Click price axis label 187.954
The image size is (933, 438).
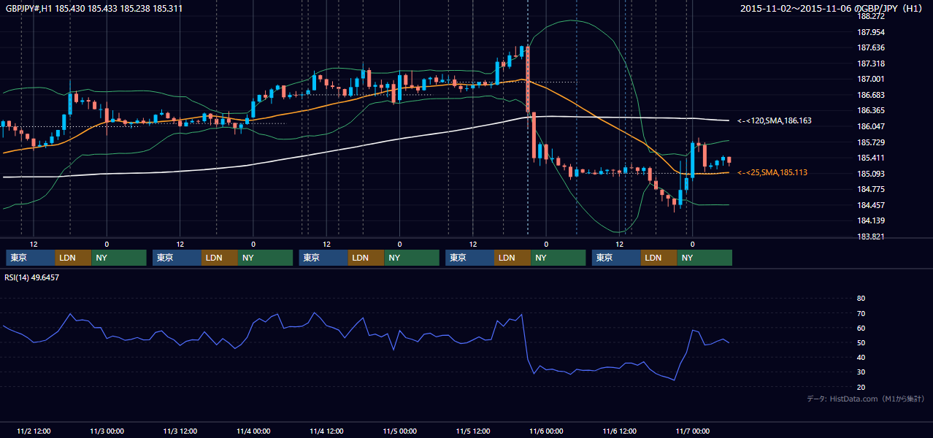(x=871, y=32)
